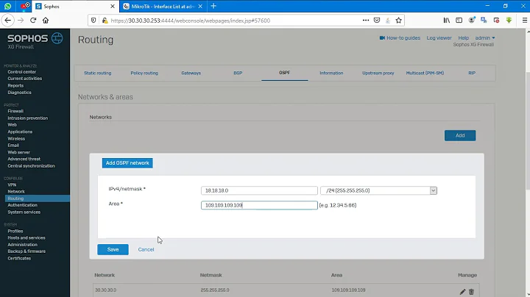Close the Sophos tab

[x=113, y=6]
